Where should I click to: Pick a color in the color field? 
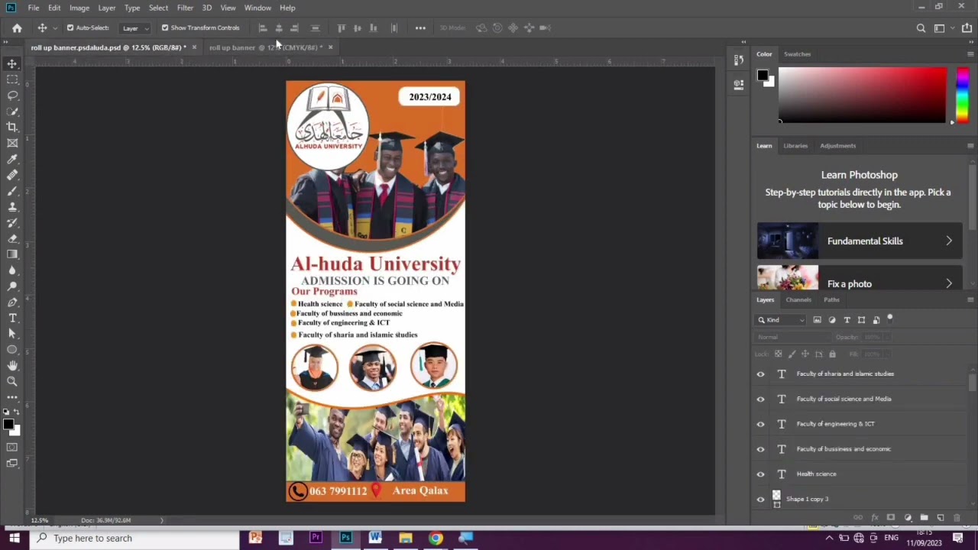click(x=862, y=95)
